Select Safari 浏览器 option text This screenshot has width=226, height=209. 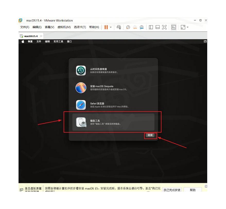97,104
